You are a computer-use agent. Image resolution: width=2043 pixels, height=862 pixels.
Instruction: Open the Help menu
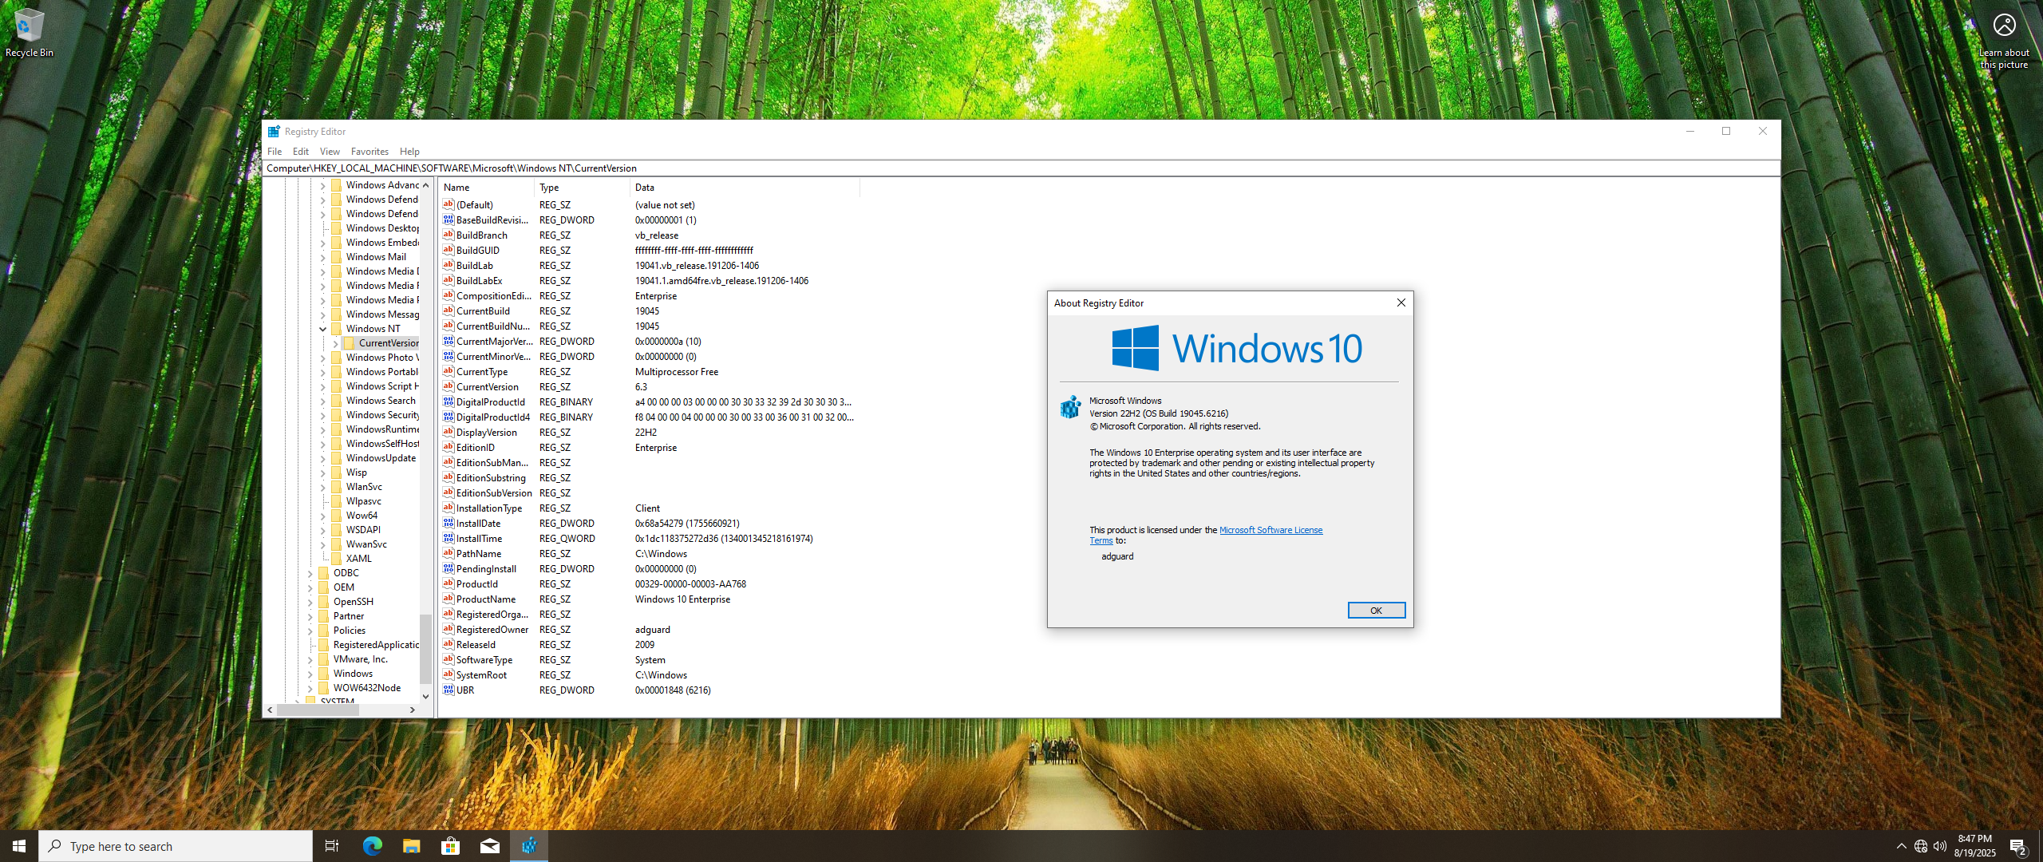[409, 152]
